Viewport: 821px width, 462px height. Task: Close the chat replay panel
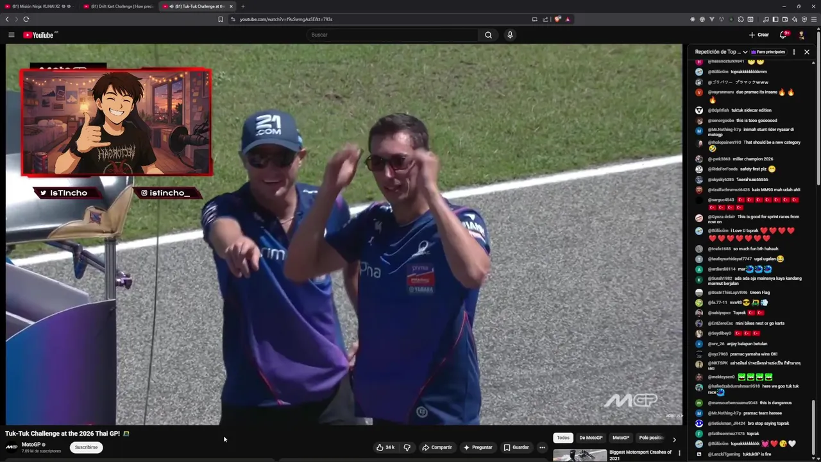point(807,52)
